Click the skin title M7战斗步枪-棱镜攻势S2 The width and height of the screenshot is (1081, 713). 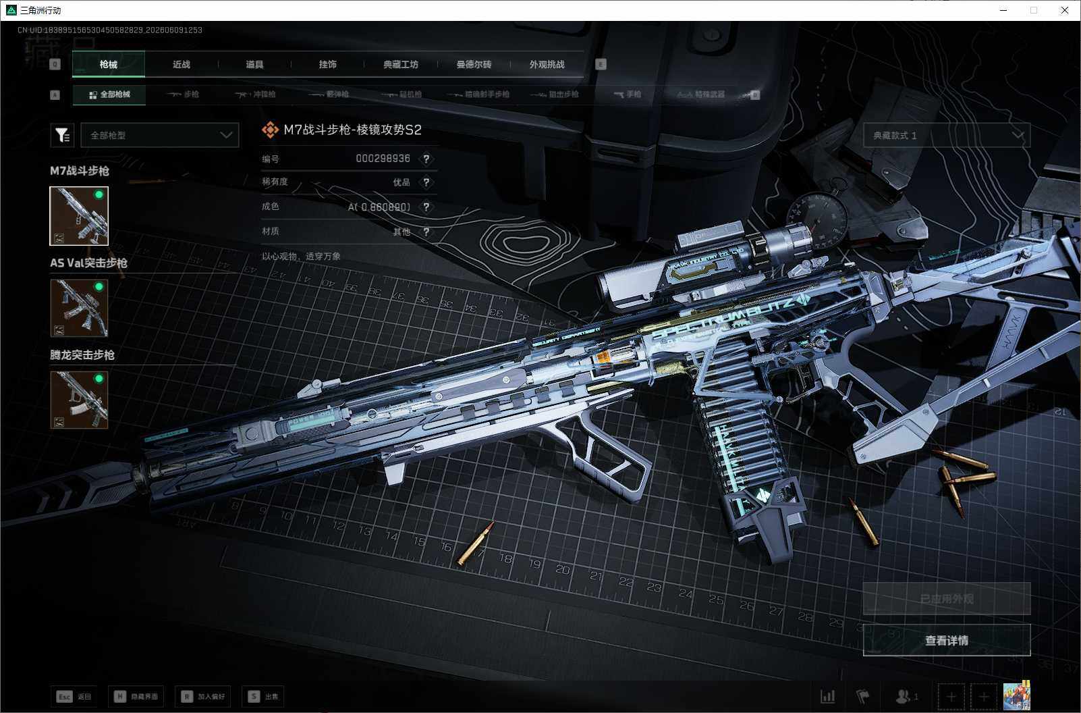point(352,130)
